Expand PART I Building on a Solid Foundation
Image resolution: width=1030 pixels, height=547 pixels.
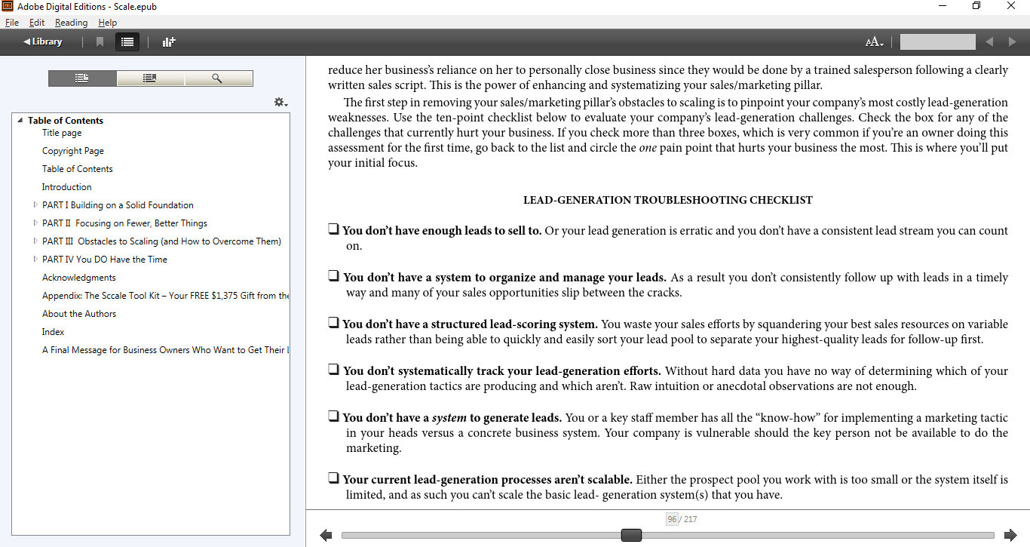35,205
